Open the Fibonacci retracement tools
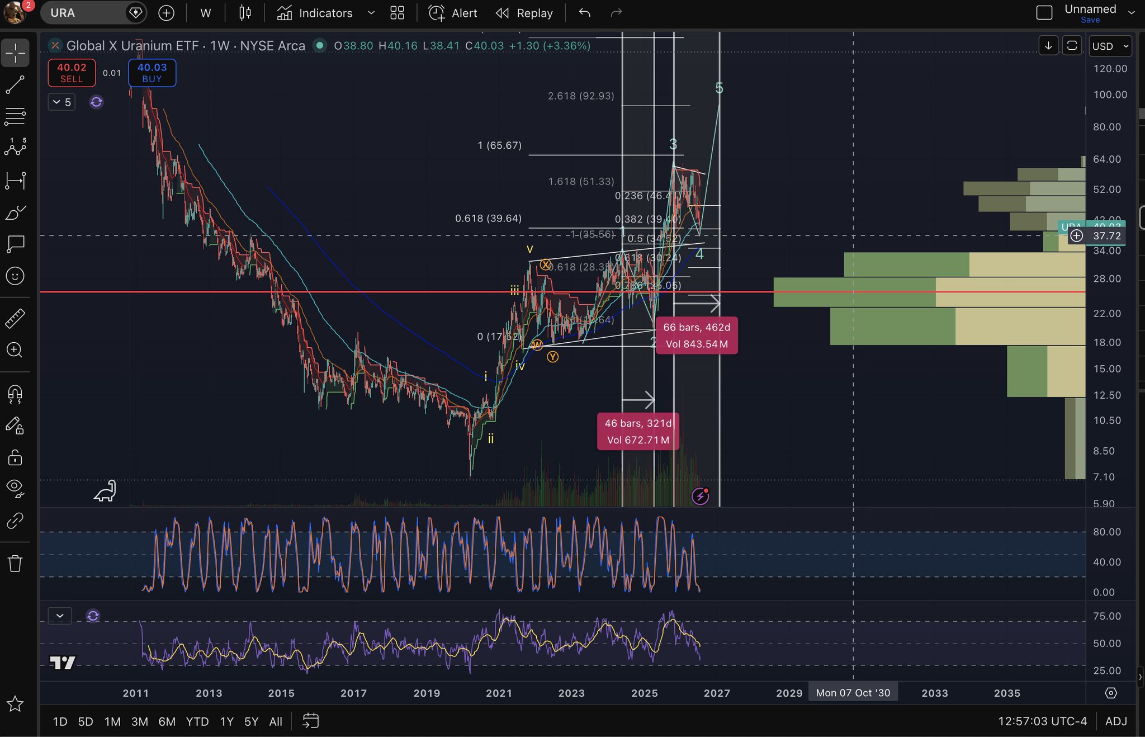Screen dimensions: 1145x737 (x=15, y=116)
